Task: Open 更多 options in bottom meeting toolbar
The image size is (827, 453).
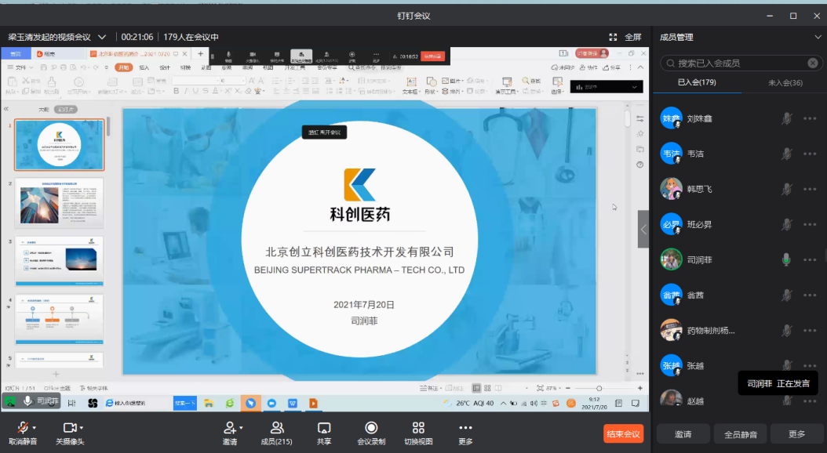Action: tap(465, 428)
